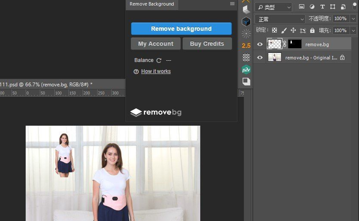
Task: Toggle prevent artboard auto-nesting lock icon
Action: click(303, 30)
